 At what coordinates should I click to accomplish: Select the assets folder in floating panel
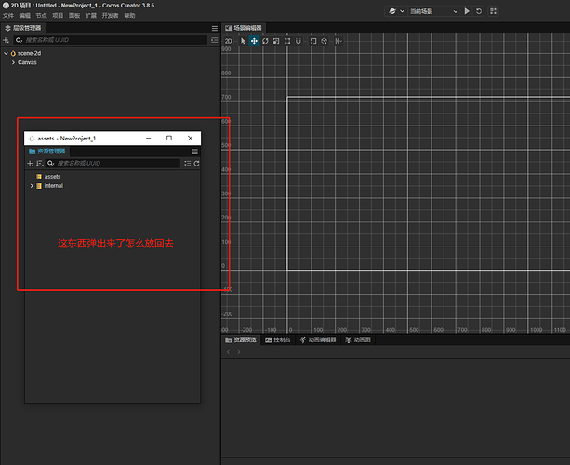(x=52, y=176)
